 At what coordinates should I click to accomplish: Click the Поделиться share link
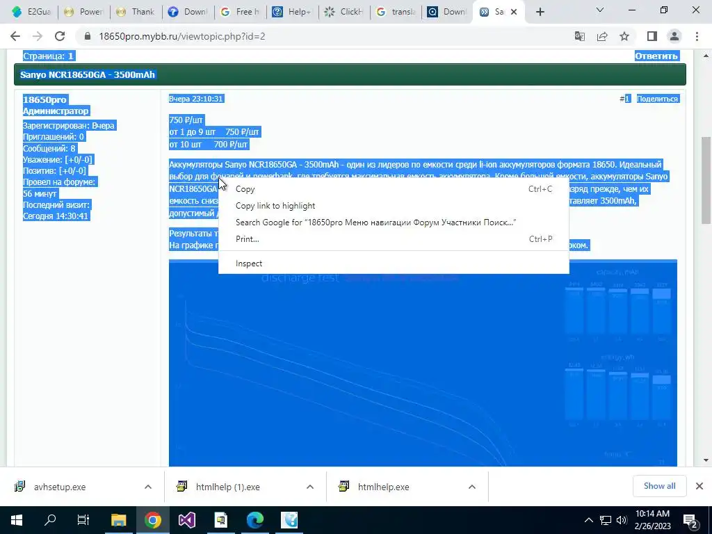coord(657,99)
